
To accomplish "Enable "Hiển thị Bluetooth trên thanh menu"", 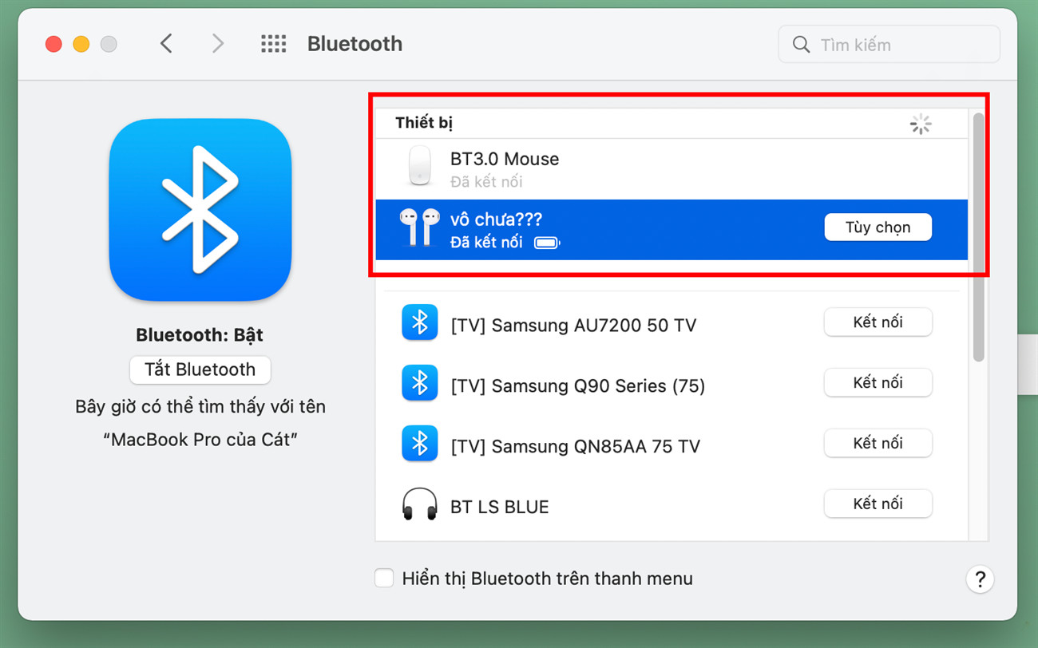I will coord(384,577).
